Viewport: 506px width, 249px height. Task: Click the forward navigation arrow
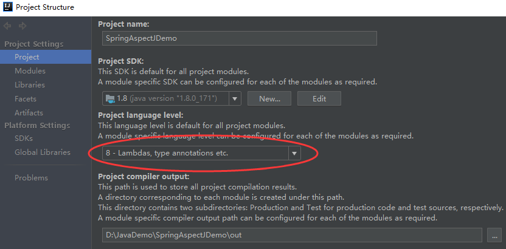pyautogui.click(x=23, y=26)
